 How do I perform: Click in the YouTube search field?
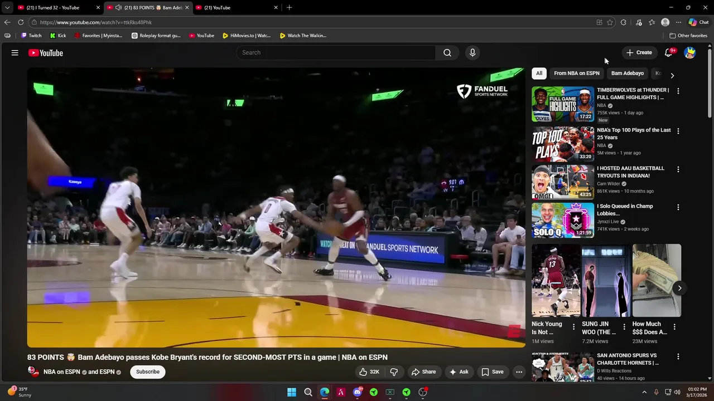[336, 52]
